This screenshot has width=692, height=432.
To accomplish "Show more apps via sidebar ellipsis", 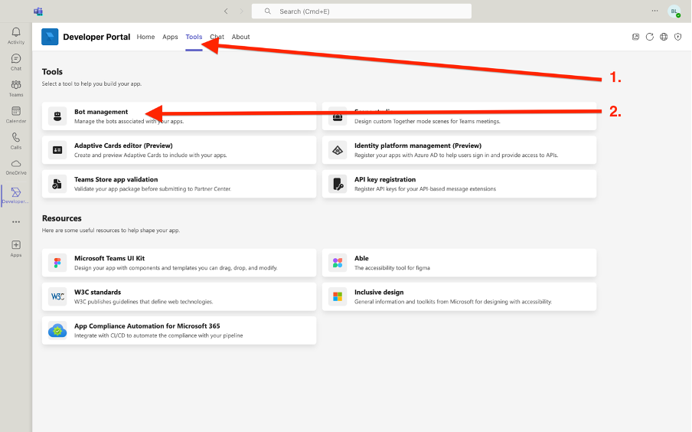I will click(16, 221).
